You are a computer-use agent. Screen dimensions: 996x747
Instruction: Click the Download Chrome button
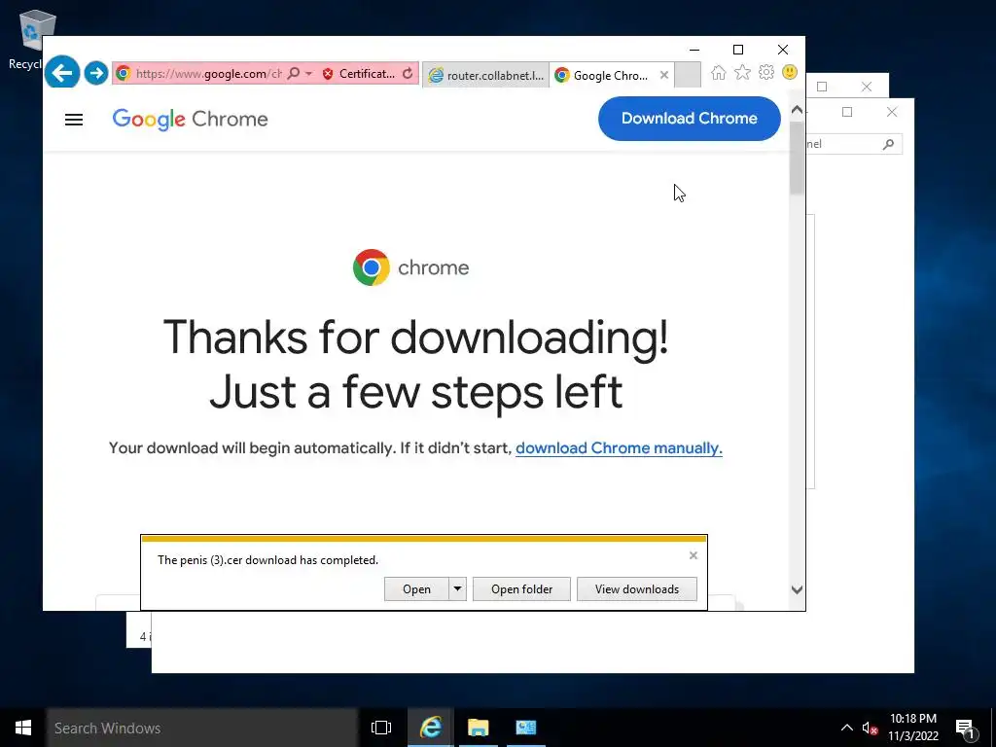click(690, 119)
